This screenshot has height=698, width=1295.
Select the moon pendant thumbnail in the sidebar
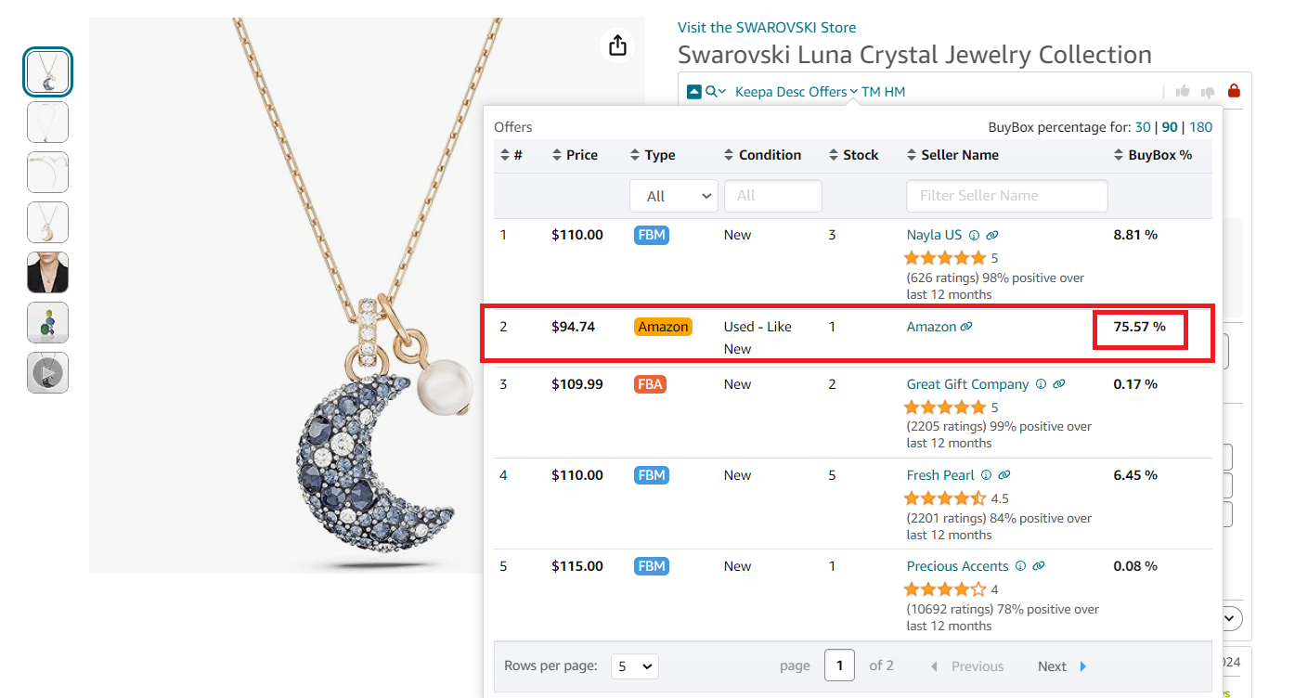point(47,71)
